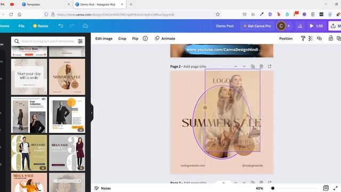Open the transparency tool

click(311, 38)
